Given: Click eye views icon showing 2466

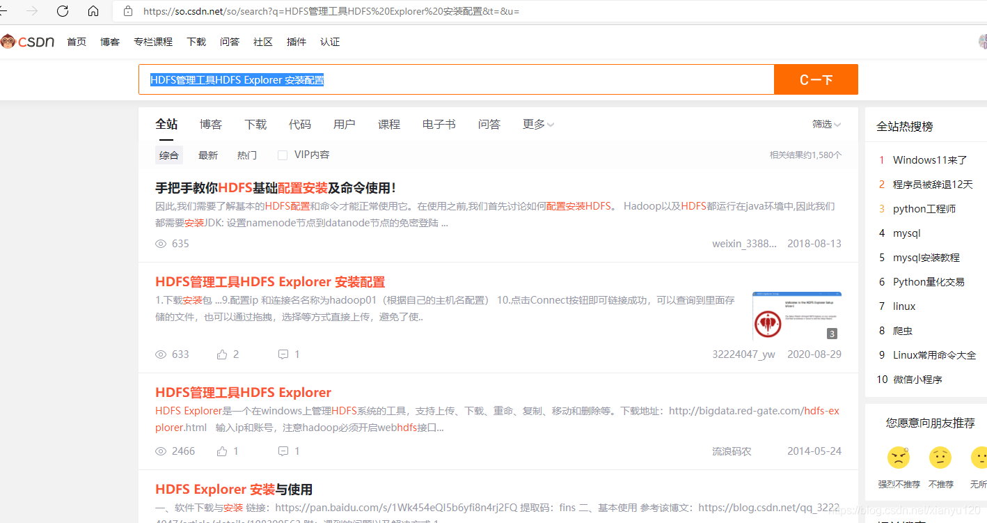Looking at the screenshot, I should coord(161,451).
